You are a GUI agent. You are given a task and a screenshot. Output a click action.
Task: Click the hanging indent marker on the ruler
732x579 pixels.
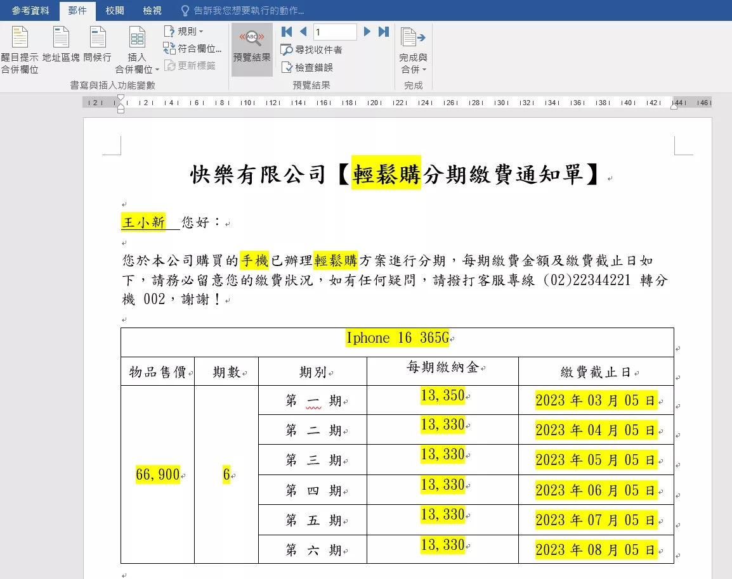click(121, 106)
